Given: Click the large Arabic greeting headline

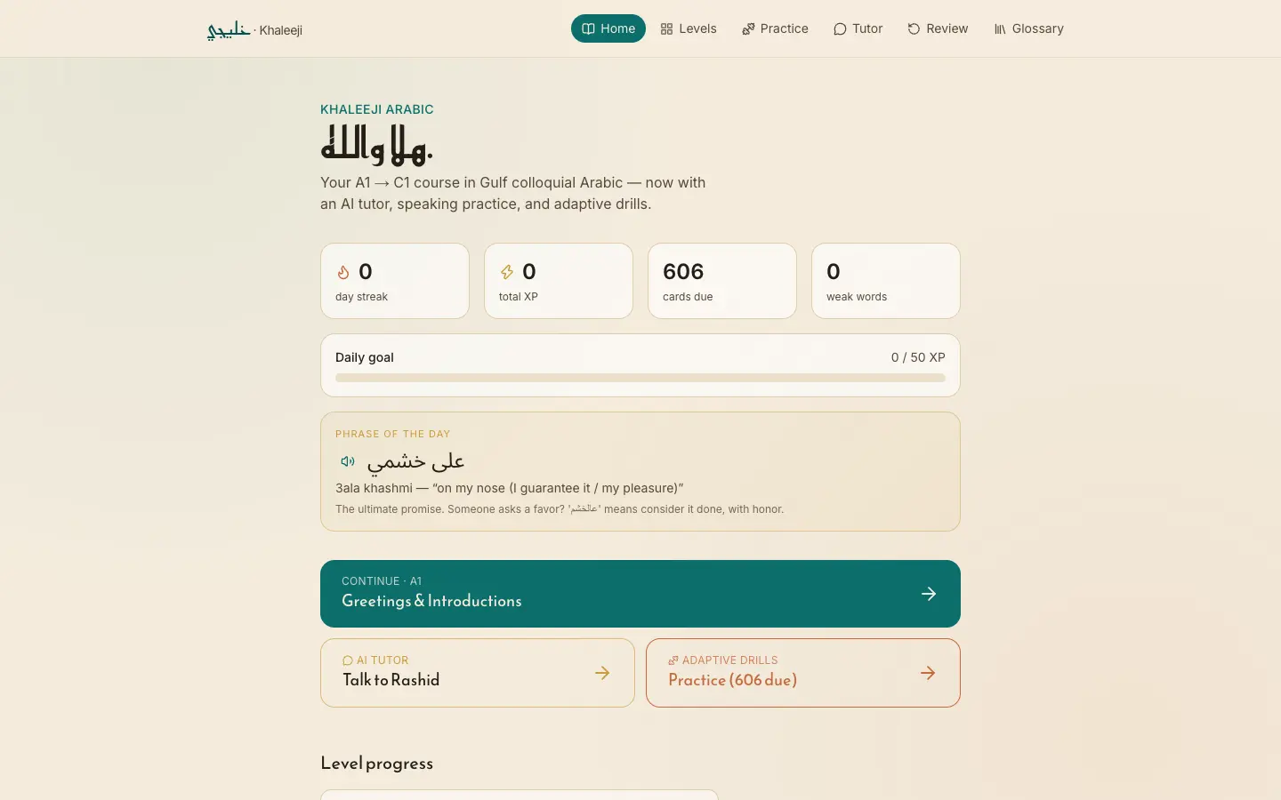Looking at the screenshot, I should (x=376, y=144).
